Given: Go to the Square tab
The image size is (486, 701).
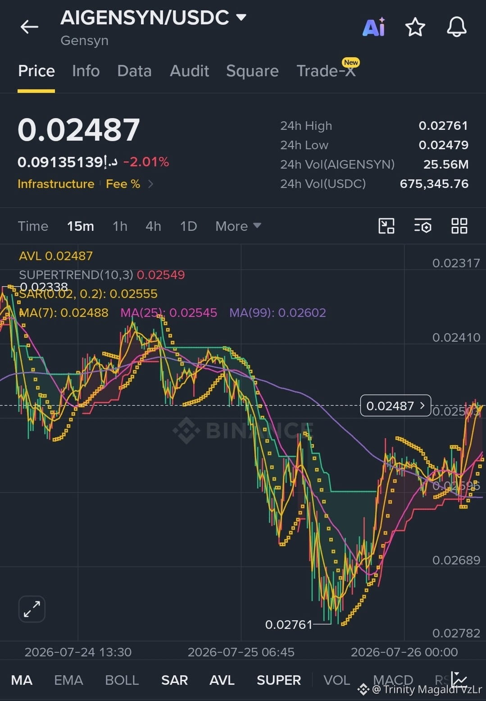Looking at the screenshot, I should tap(252, 71).
